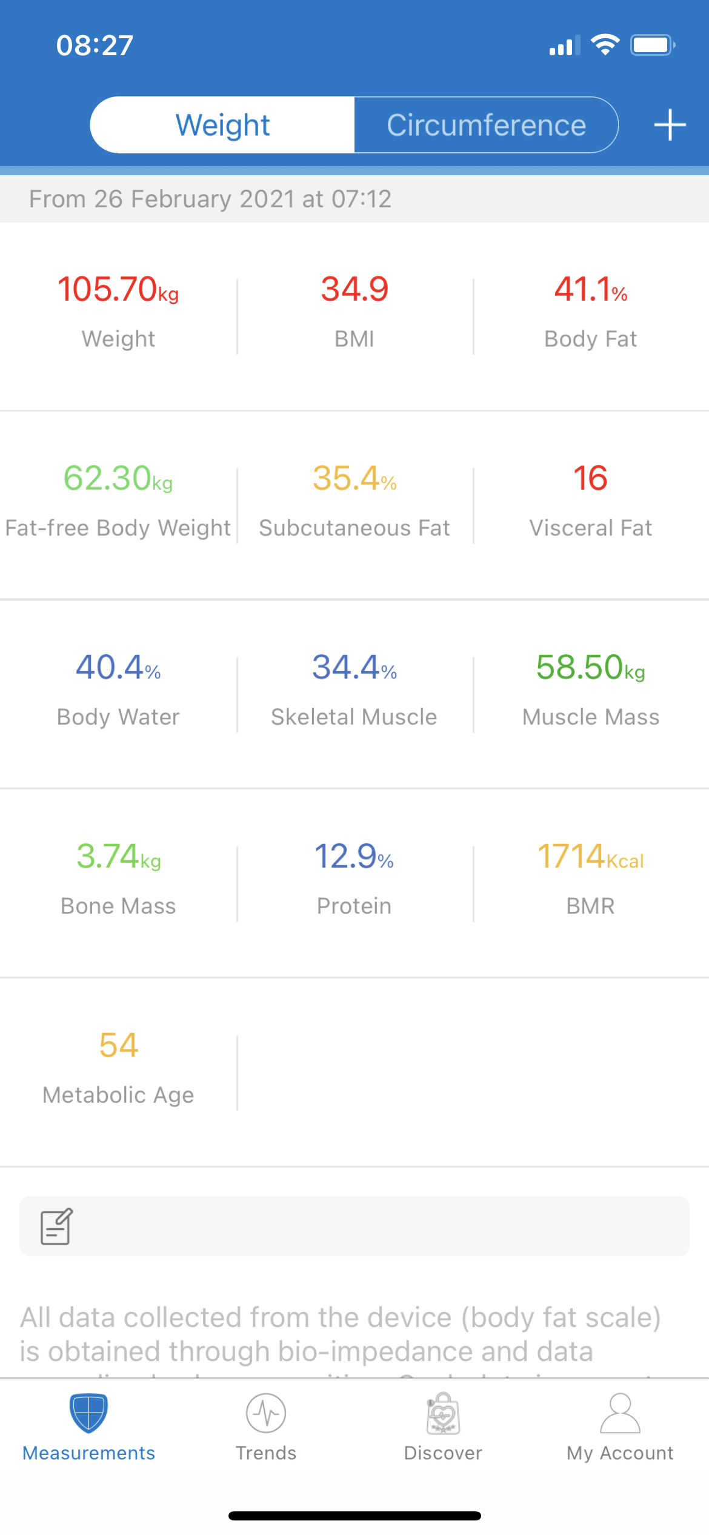Tap the battery status icon
Image resolution: width=709 pixels, height=1535 pixels.
(x=652, y=45)
